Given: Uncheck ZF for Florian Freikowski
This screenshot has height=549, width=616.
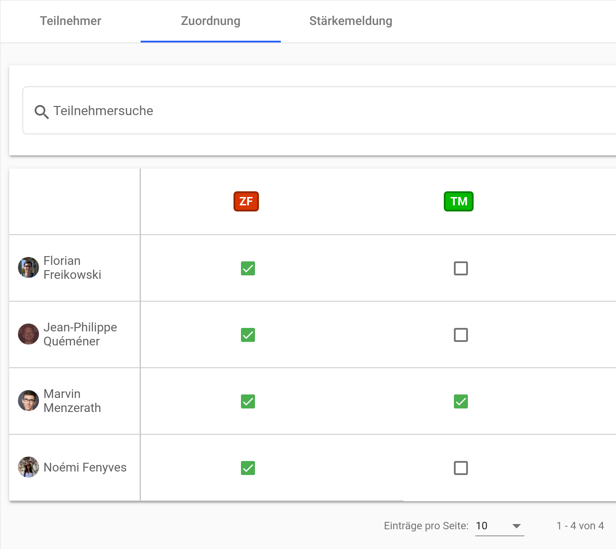Looking at the screenshot, I should pyautogui.click(x=248, y=268).
